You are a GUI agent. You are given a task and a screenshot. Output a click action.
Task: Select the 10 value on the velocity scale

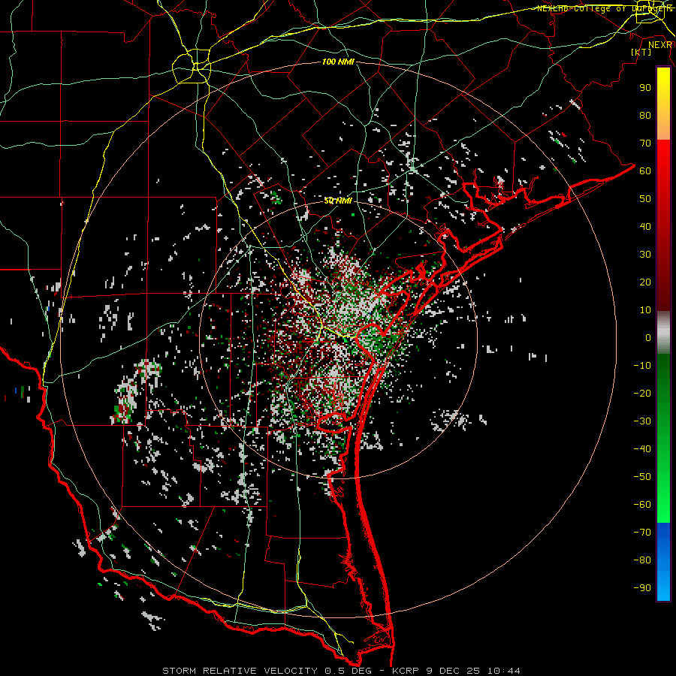(x=645, y=310)
